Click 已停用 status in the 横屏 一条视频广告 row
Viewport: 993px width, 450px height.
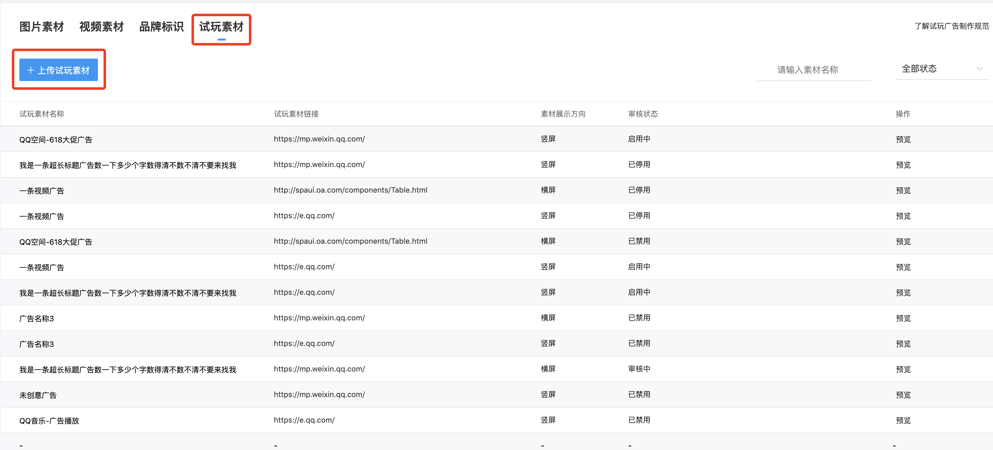(639, 190)
